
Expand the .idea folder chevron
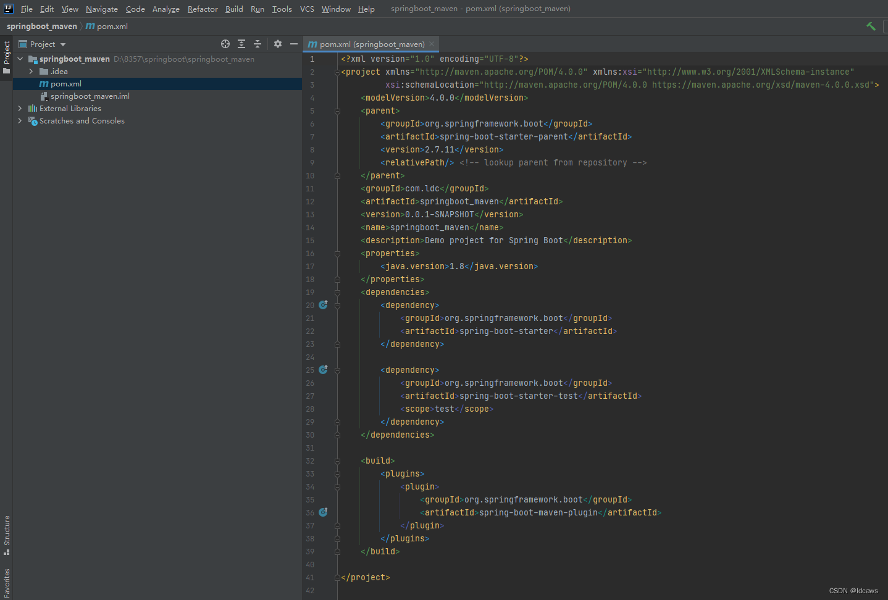tap(31, 72)
